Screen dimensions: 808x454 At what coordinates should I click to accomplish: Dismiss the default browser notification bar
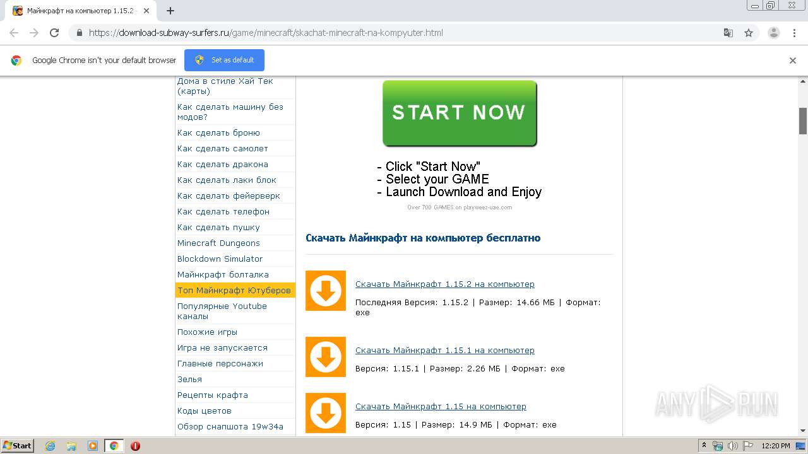[793, 61]
